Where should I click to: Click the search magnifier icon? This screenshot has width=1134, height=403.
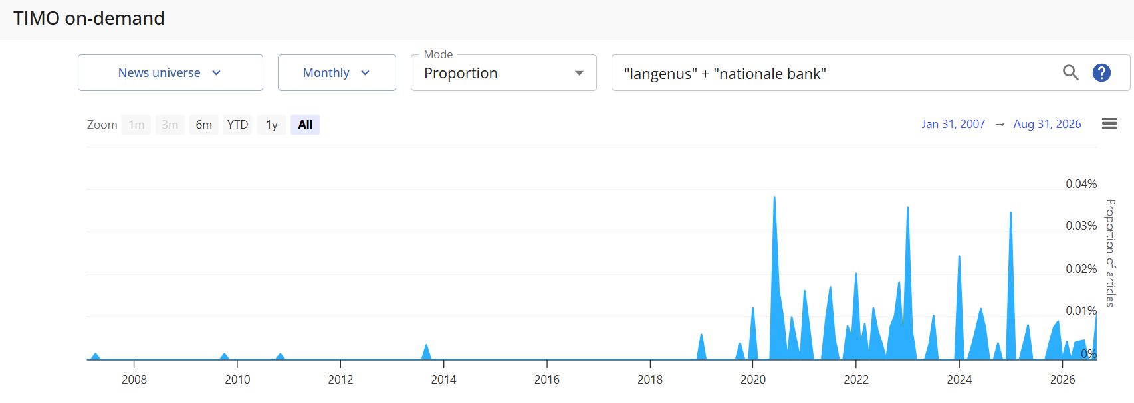[x=1070, y=72]
